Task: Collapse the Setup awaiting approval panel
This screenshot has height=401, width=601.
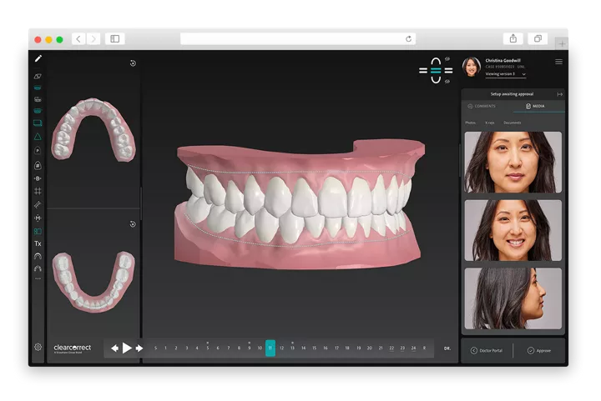Action: tap(559, 94)
